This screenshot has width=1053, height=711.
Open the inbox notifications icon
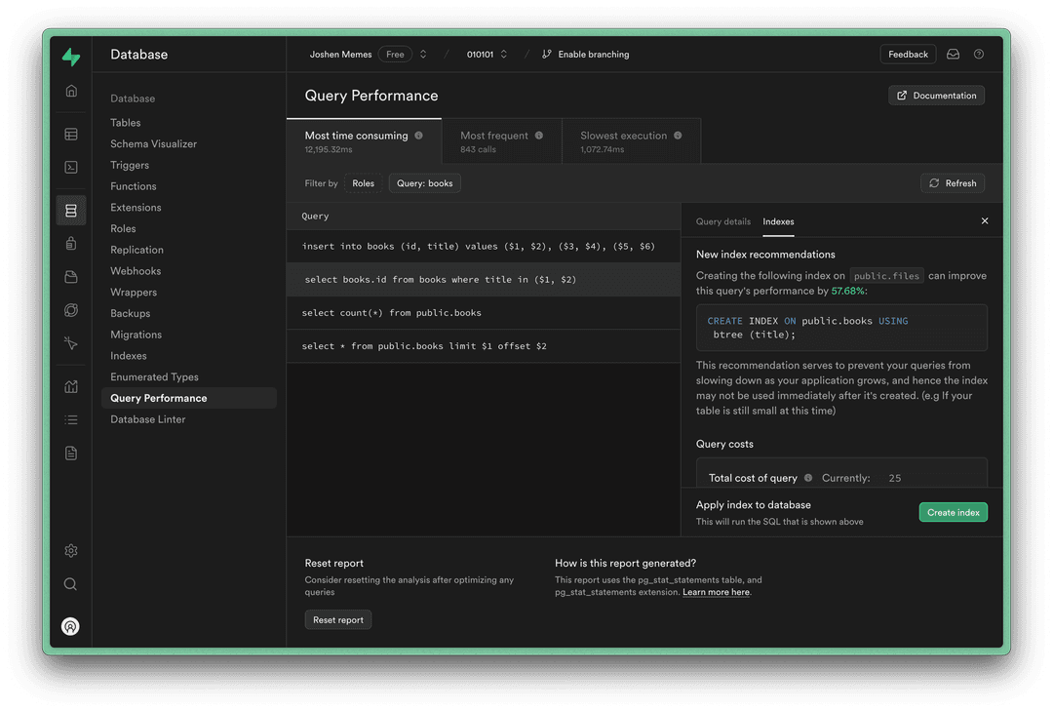[953, 54]
